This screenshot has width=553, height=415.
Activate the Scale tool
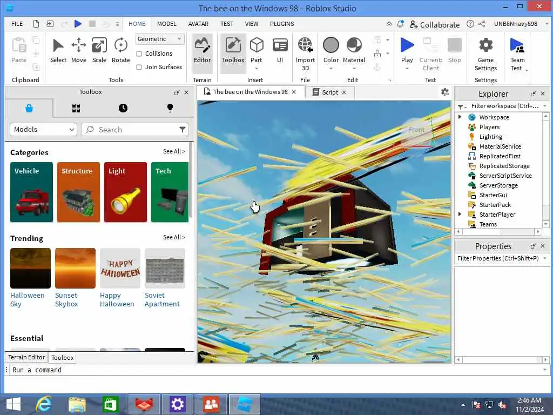click(99, 51)
